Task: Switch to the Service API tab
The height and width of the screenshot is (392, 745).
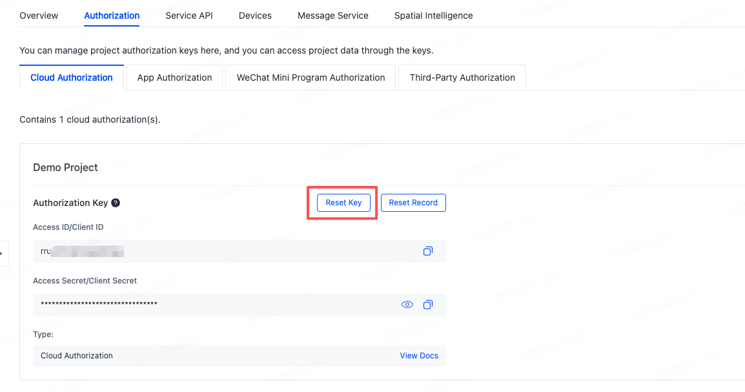Action: click(x=189, y=15)
